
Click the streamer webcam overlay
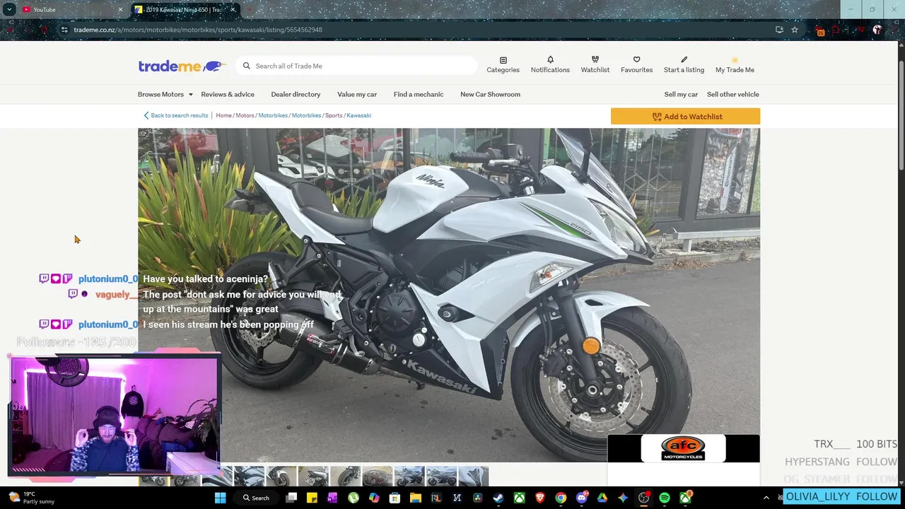pos(114,415)
